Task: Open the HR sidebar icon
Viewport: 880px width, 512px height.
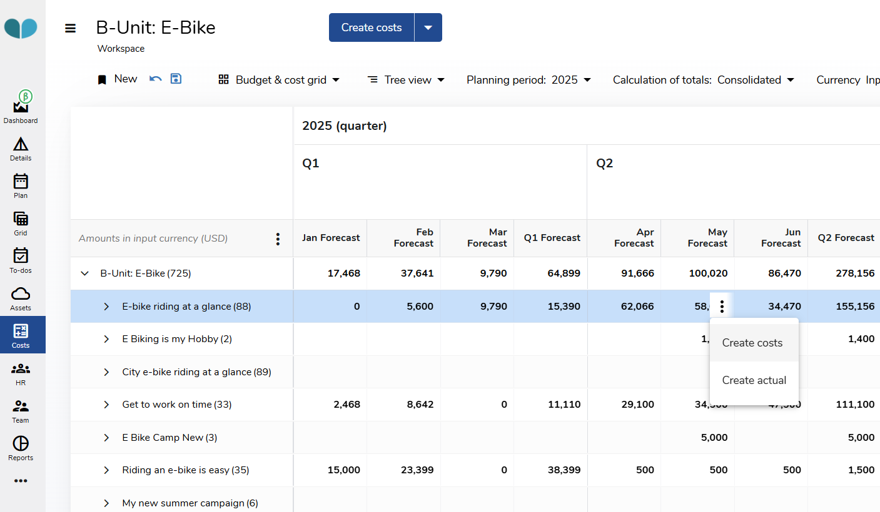Action: [21, 370]
